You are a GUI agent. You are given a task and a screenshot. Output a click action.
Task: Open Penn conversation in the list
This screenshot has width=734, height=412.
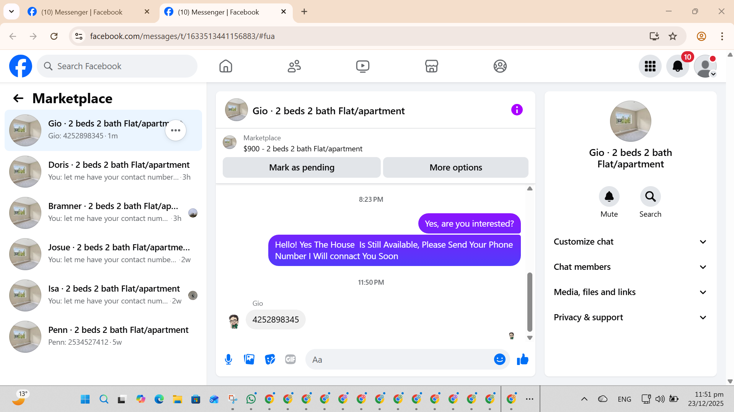[103, 337]
